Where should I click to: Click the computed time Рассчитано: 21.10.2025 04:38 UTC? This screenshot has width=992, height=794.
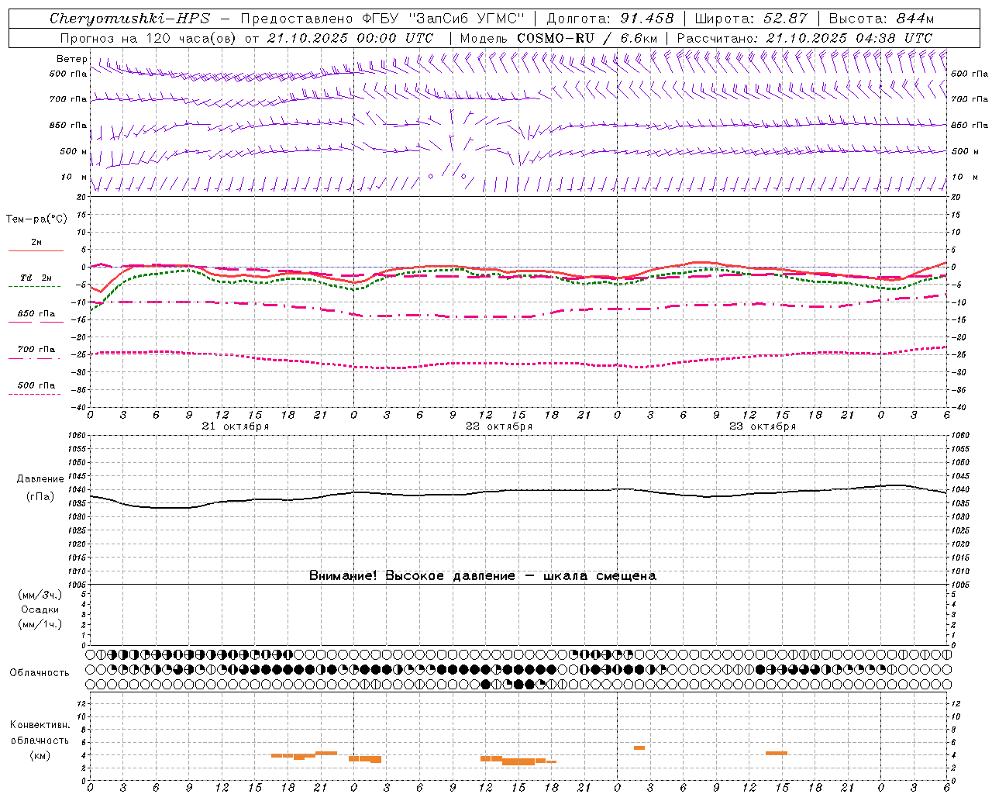coord(804,38)
